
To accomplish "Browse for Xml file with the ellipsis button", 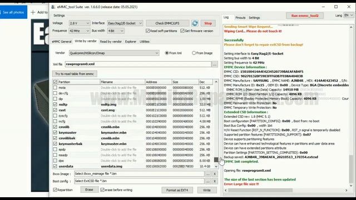I will point(215,64).
